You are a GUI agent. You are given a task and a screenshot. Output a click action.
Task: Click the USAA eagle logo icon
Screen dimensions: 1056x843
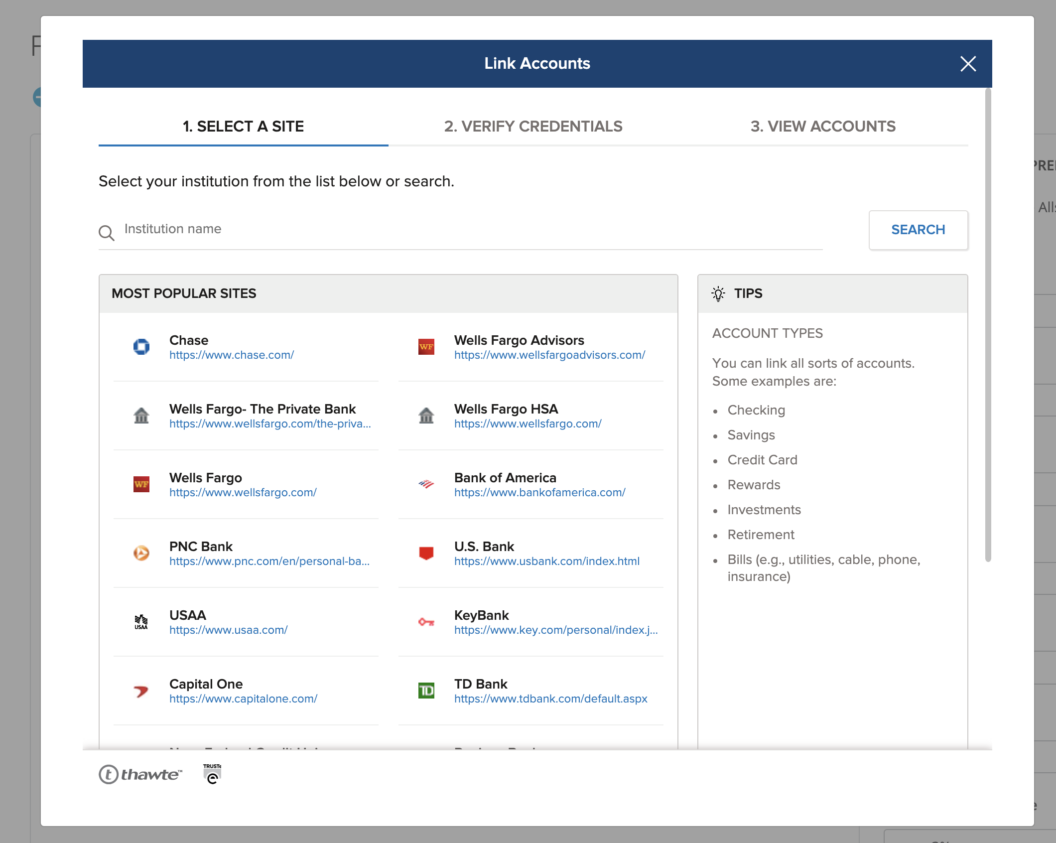141,622
